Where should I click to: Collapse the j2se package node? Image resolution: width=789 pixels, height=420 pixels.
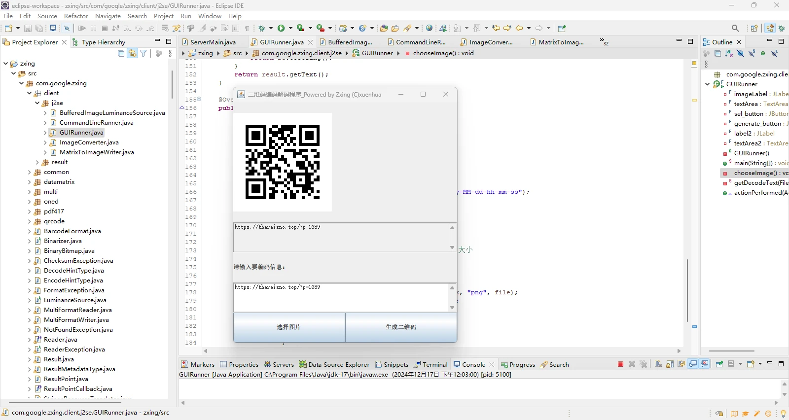click(37, 103)
